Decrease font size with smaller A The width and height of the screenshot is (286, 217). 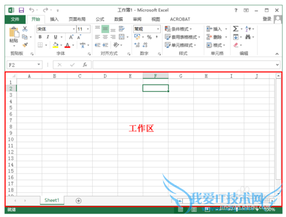pyautogui.click(x=79, y=37)
